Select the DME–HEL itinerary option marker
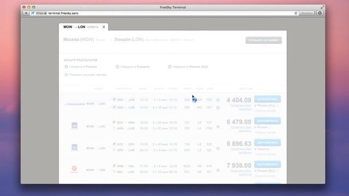Image resolution: width=349 pixels, height=196 pixels. tap(218, 170)
